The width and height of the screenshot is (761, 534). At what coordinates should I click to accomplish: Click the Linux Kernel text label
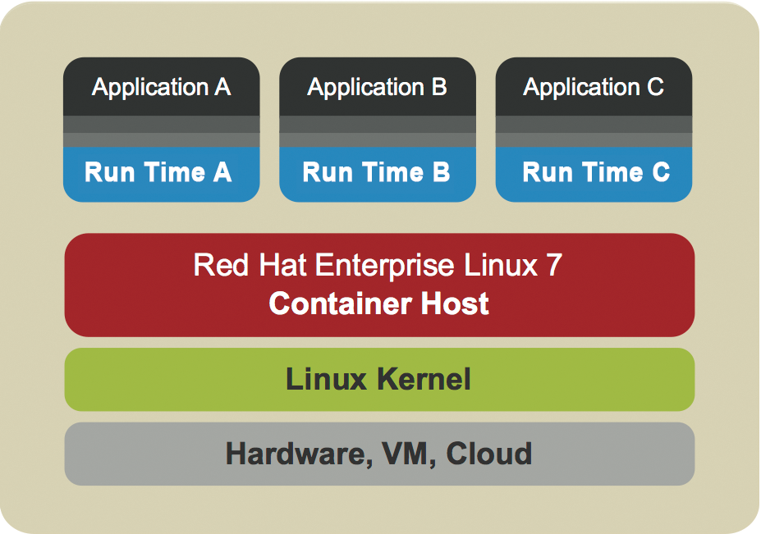(378, 379)
